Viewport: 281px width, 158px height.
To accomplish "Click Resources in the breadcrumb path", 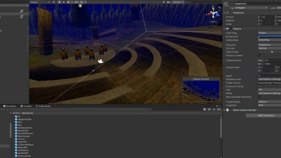I will (x=28, y=113).
